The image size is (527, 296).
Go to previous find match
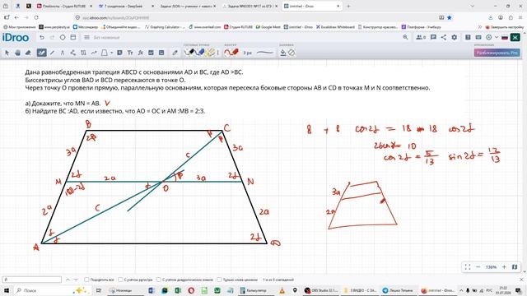(68, 280)
